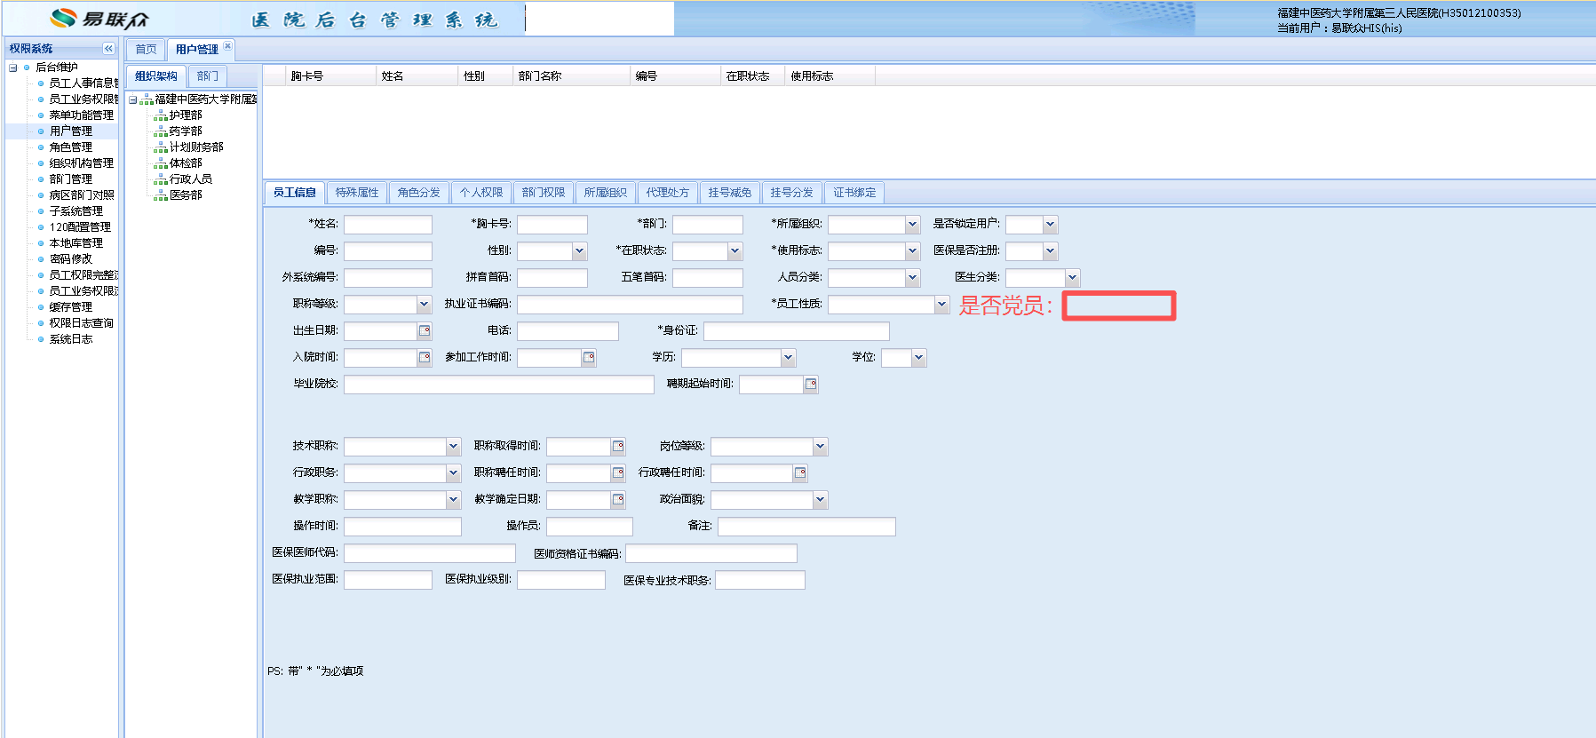This screenshot has height=738, width=1596.
Task: Sort the table by the 部门名称 column header
Action: click(571, 76)
